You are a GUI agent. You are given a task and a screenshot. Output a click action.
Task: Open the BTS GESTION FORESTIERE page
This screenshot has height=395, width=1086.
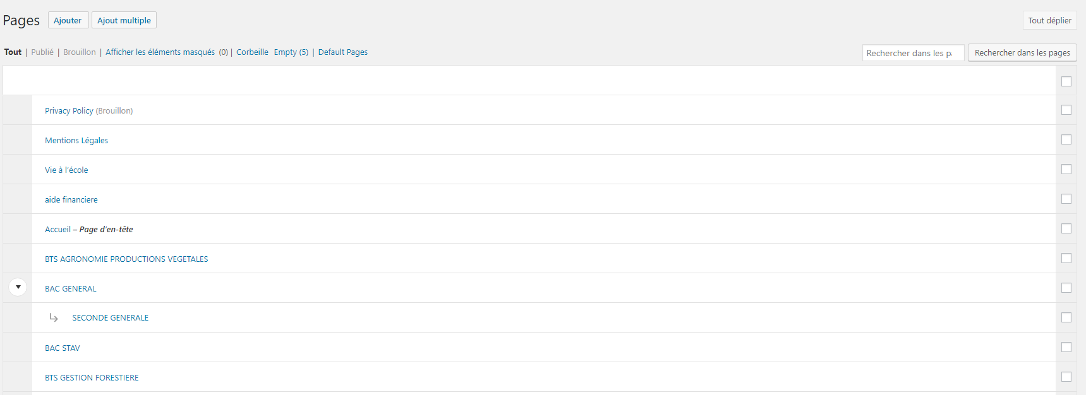point(92,377)
